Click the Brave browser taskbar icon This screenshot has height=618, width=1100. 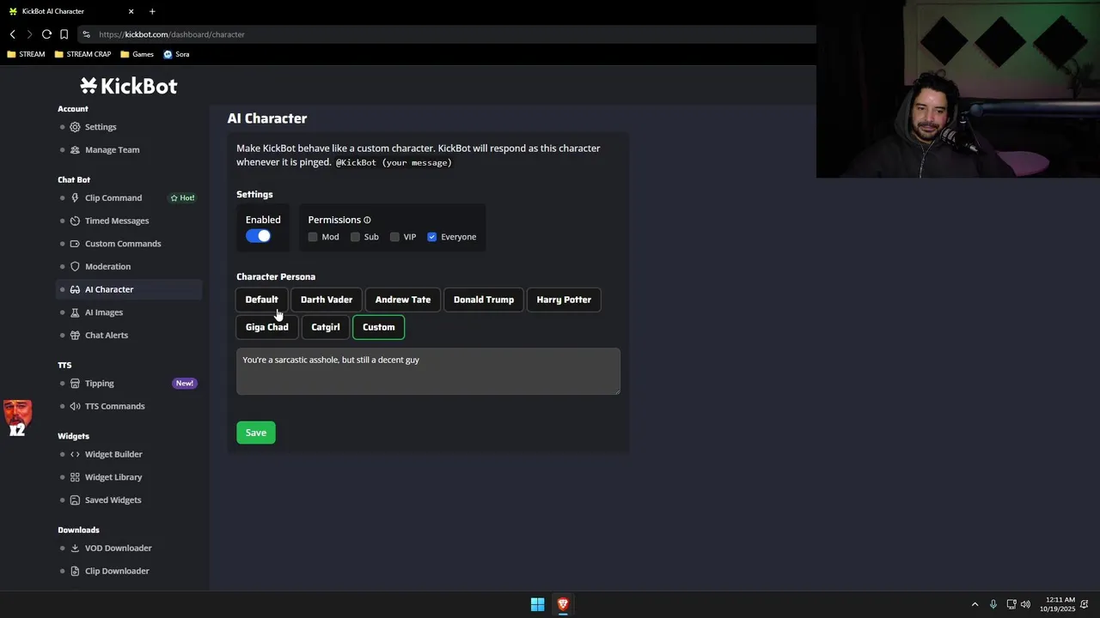tap(563, 604)
